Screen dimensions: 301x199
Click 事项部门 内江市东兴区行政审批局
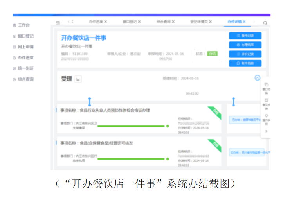pos(79,158)
